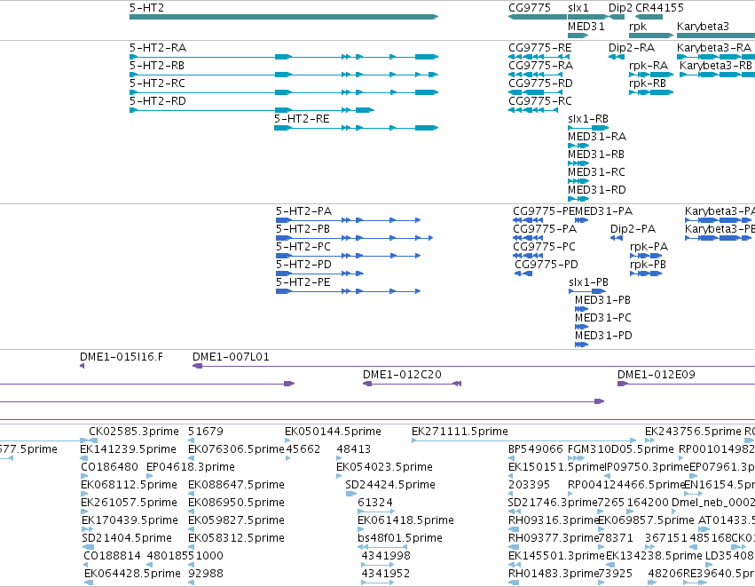The height and width of the screenshot is (587, 755).
Task: Click EST EK061418.5prime
Action: [x=361, y=529]
